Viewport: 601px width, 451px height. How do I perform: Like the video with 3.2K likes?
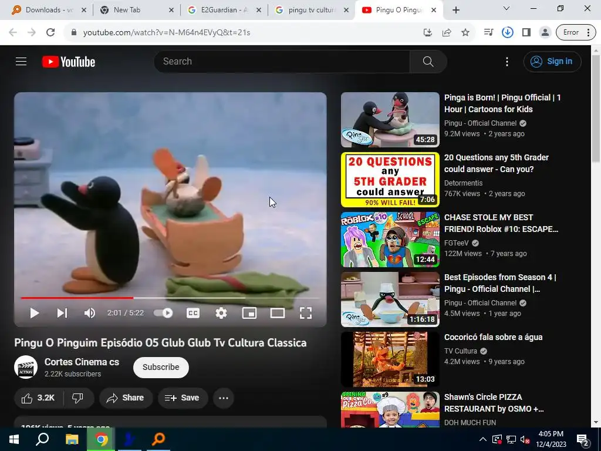(x=38, y=398)
